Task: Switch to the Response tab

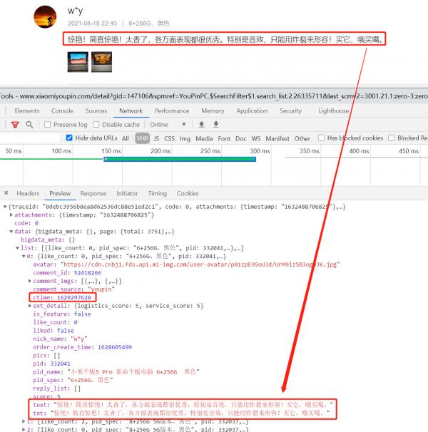Action: [x=93, y=193]
